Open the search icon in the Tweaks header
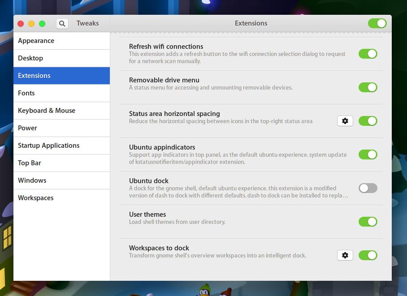 click(x=62, y=23)
